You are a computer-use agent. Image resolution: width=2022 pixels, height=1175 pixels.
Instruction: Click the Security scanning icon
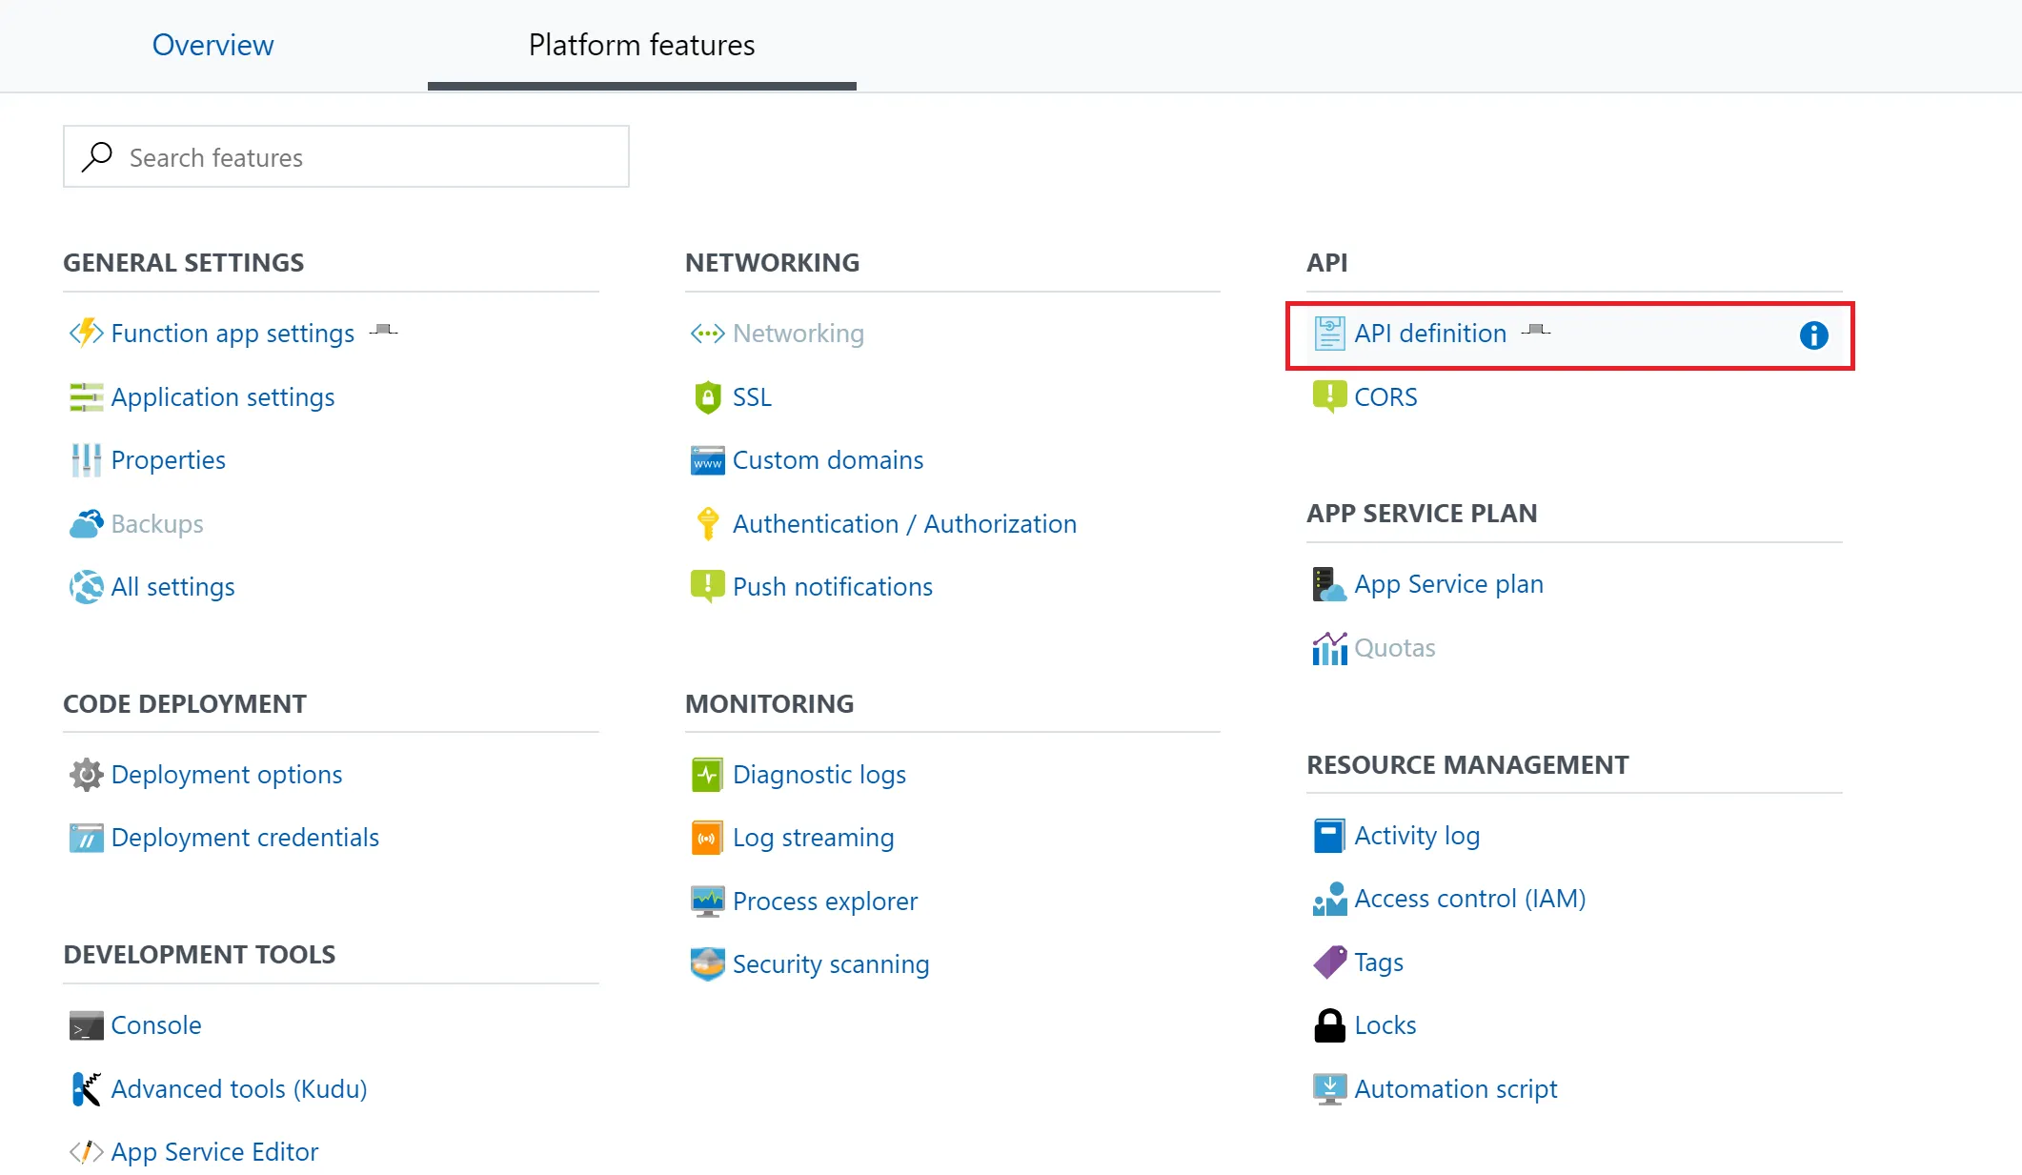[x=707, y=964]
